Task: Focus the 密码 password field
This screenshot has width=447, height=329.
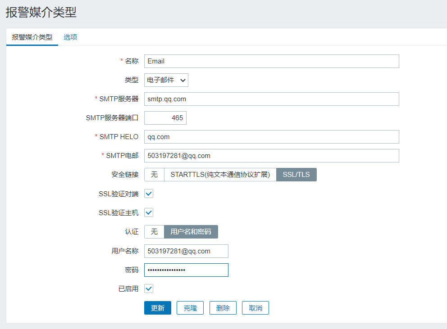Action: pos(186,270)
